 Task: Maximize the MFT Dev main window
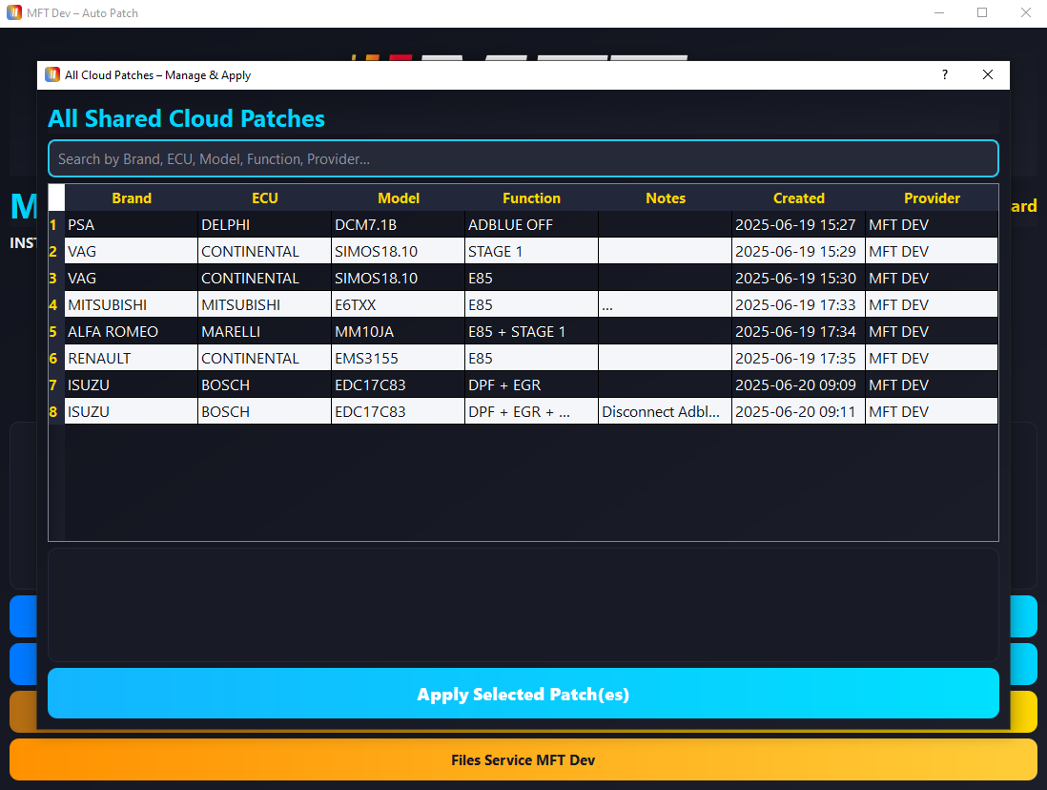click(x=981, y=12)
